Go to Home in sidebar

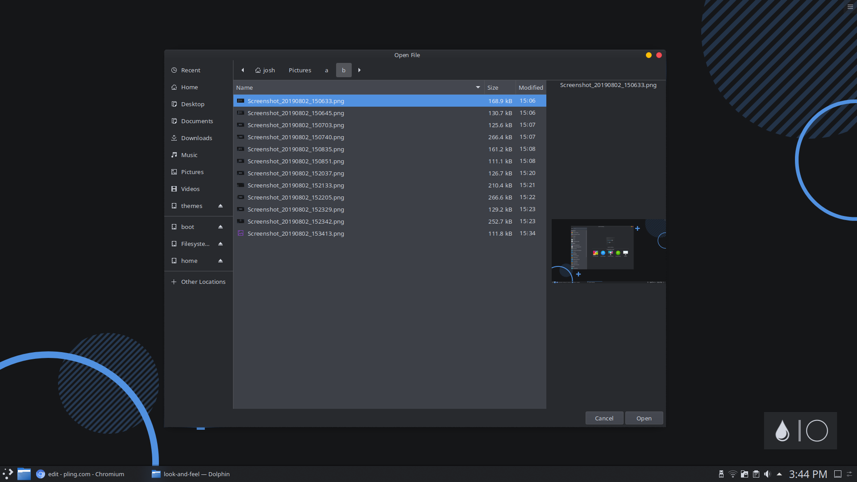[198, 87]
